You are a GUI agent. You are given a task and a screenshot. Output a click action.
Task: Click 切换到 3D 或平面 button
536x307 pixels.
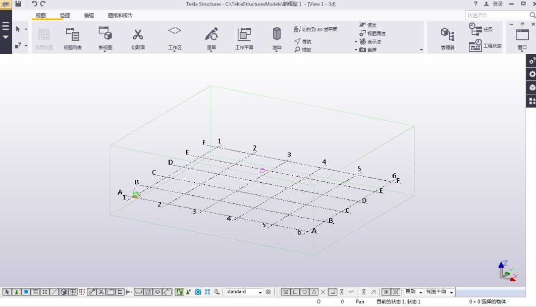(315, 30)
